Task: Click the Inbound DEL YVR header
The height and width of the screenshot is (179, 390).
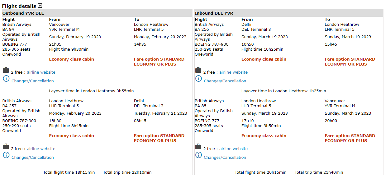Action: point(214,13)
